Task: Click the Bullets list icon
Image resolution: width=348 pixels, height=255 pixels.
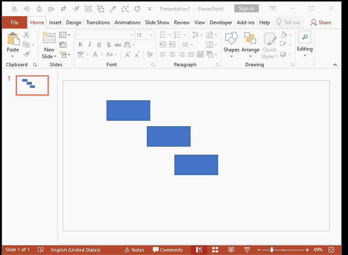Action: click(x=163, y=35)
